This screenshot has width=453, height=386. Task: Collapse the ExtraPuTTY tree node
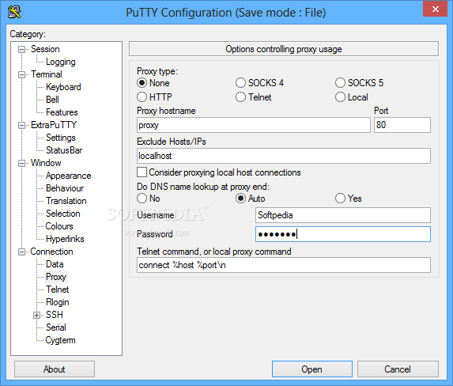(21, 126)
